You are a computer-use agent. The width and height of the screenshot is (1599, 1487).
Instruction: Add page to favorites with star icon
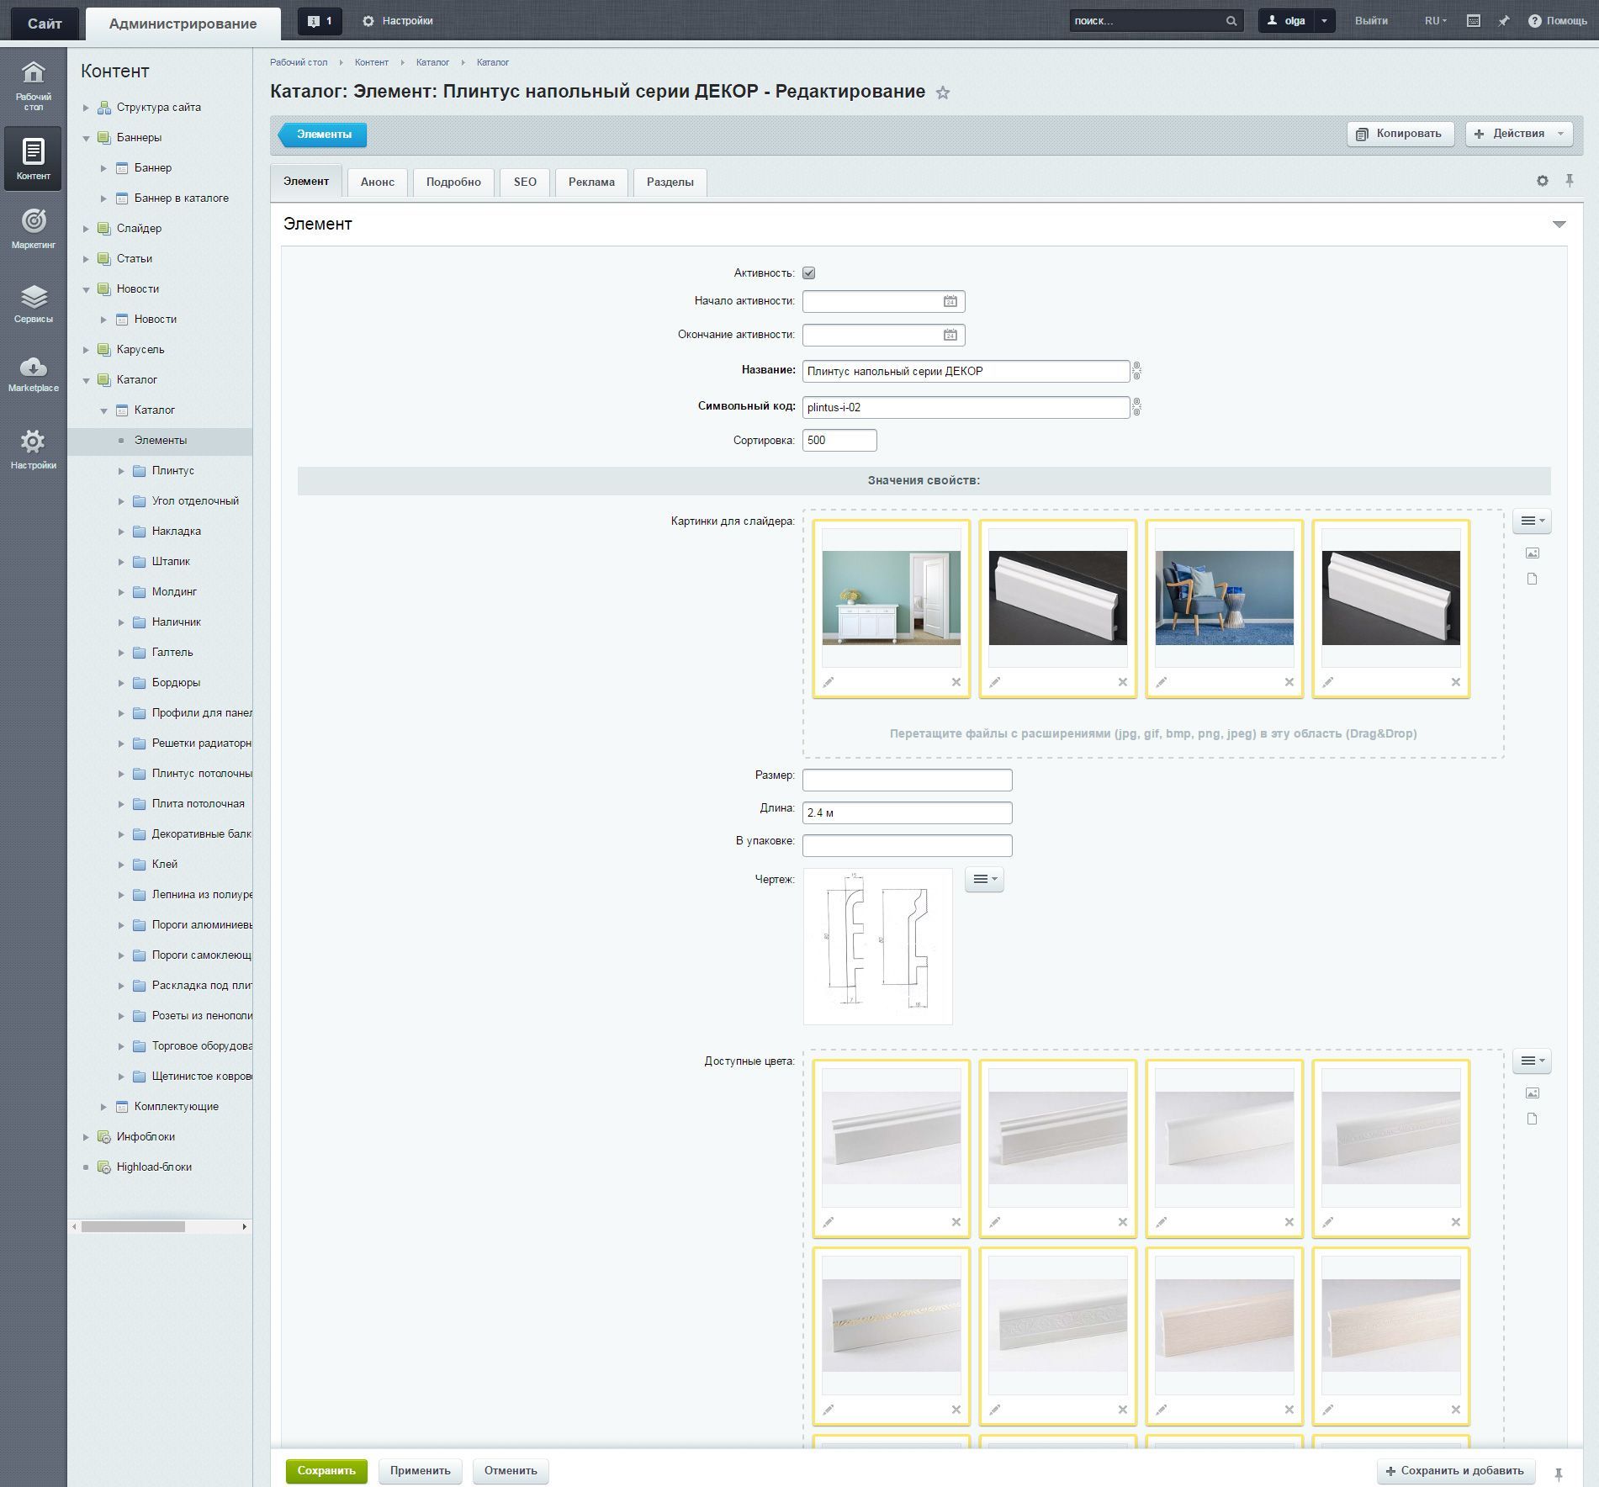[943, 93]
